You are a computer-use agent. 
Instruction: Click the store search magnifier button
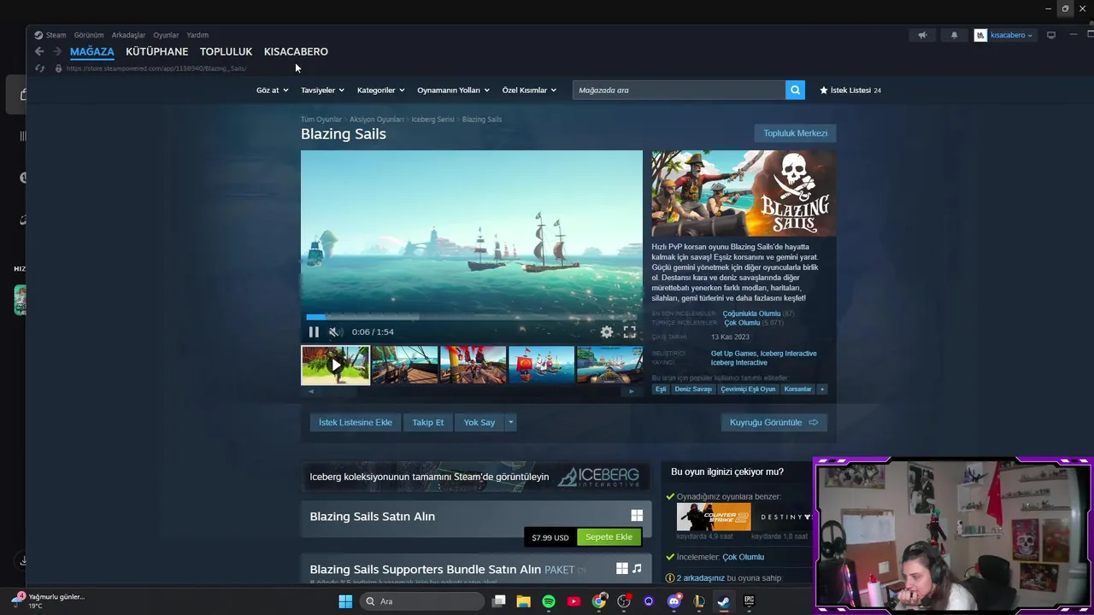(x=795, y=90)
